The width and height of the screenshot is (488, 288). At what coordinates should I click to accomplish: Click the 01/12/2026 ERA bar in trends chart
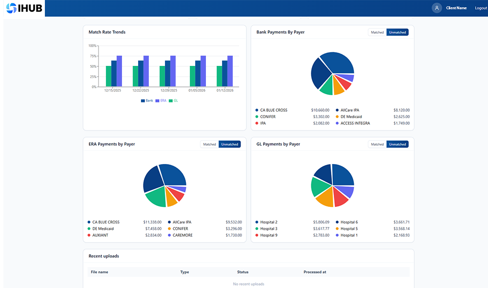pyautogui.click(x=230, y=71)
